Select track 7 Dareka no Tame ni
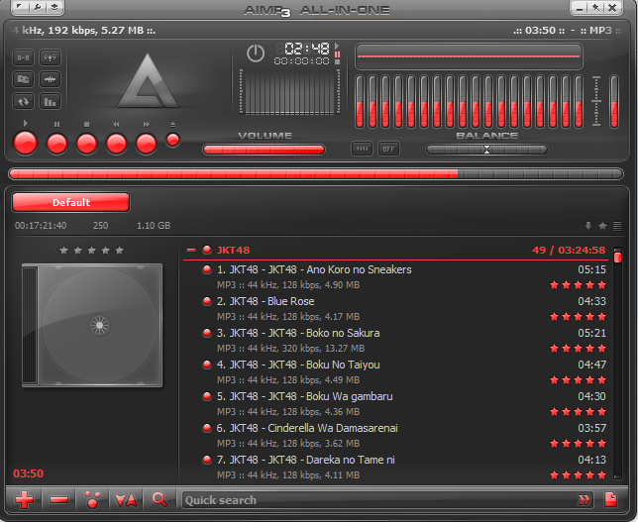The image size is (638, 522). pyautogui.click(x=395, y=468)
